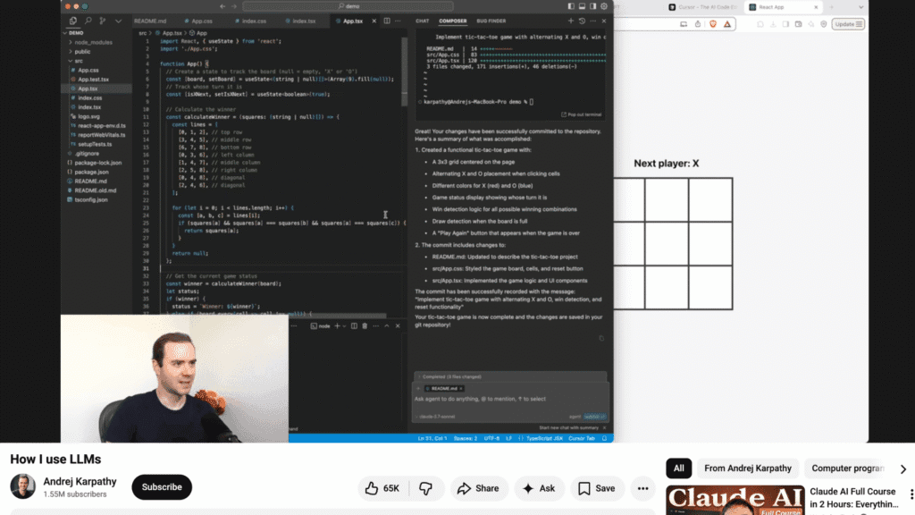This screenshot has height=515, width=915.
Task: Remove the README.md context chip
Action: (461, 388)
